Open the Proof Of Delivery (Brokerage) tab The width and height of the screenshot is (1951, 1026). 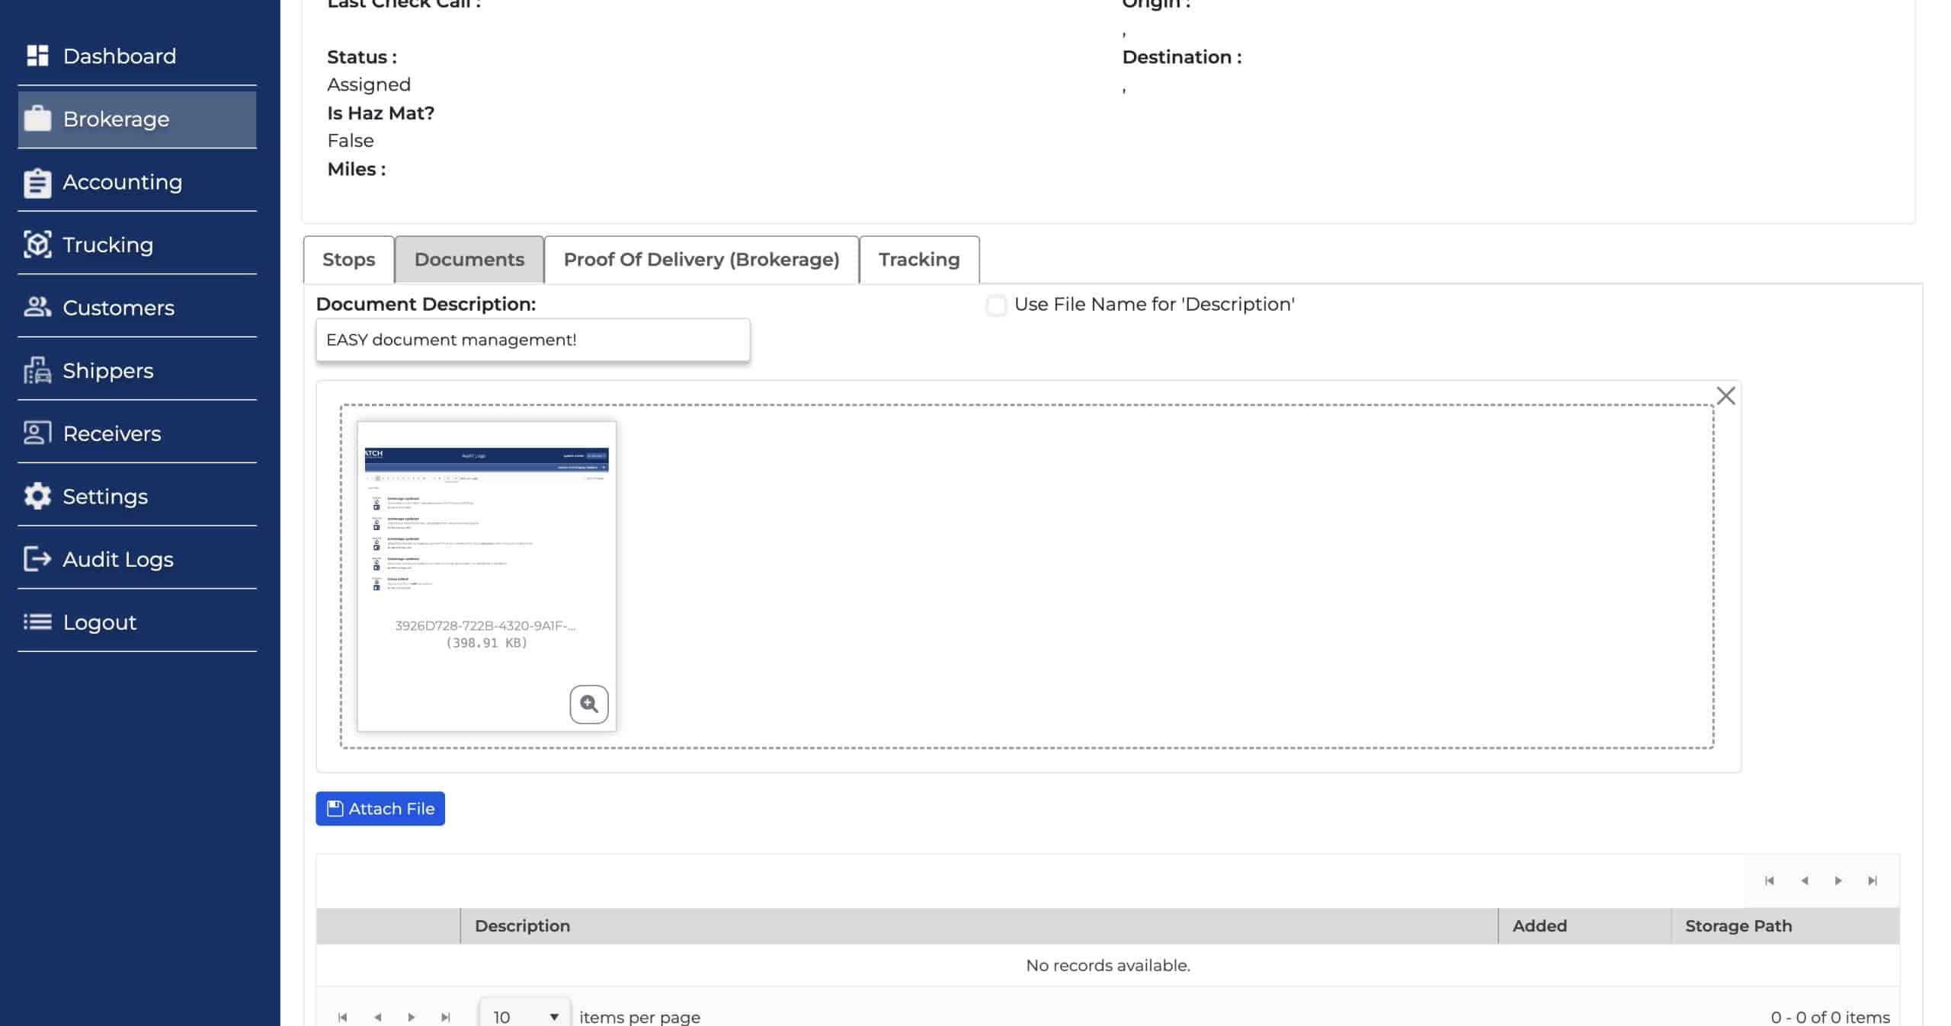pos(701,260)
